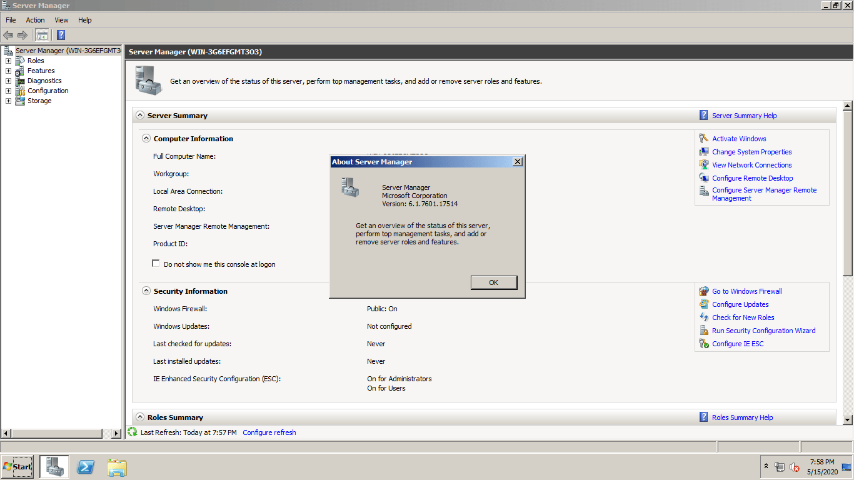
Task: Open the Help menu
Action: pos(85,20)
